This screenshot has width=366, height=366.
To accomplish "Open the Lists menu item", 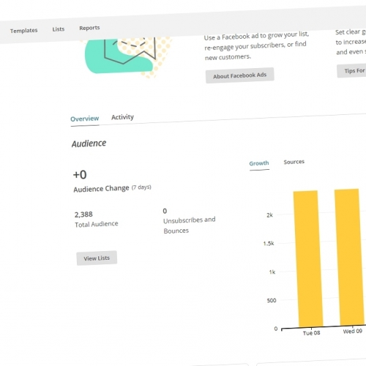I will (59, 29).
